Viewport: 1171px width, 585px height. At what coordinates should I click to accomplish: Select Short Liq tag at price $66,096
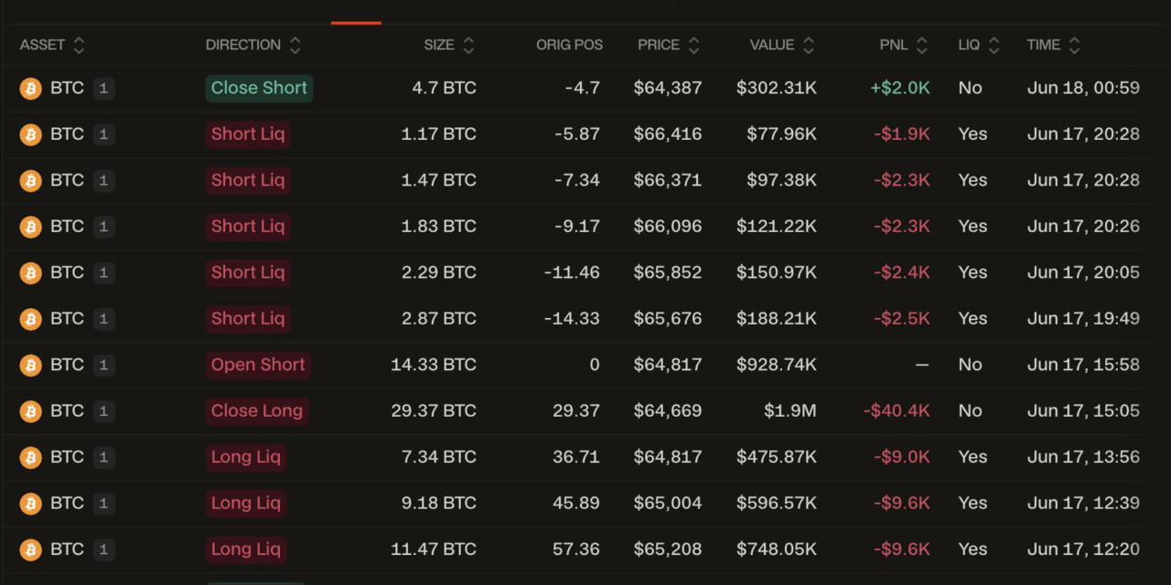tap(248, 227)
